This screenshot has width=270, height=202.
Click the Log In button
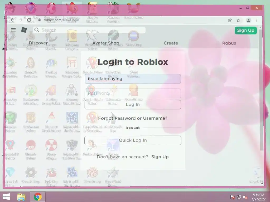click(133, 105)
